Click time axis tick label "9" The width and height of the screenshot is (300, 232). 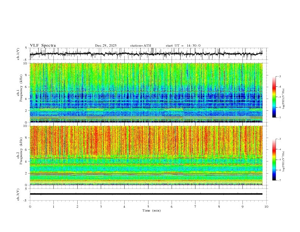point(242,207)
